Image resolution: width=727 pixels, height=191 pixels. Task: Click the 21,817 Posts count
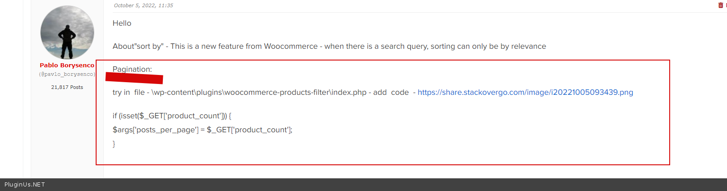[x=67, y=87]
